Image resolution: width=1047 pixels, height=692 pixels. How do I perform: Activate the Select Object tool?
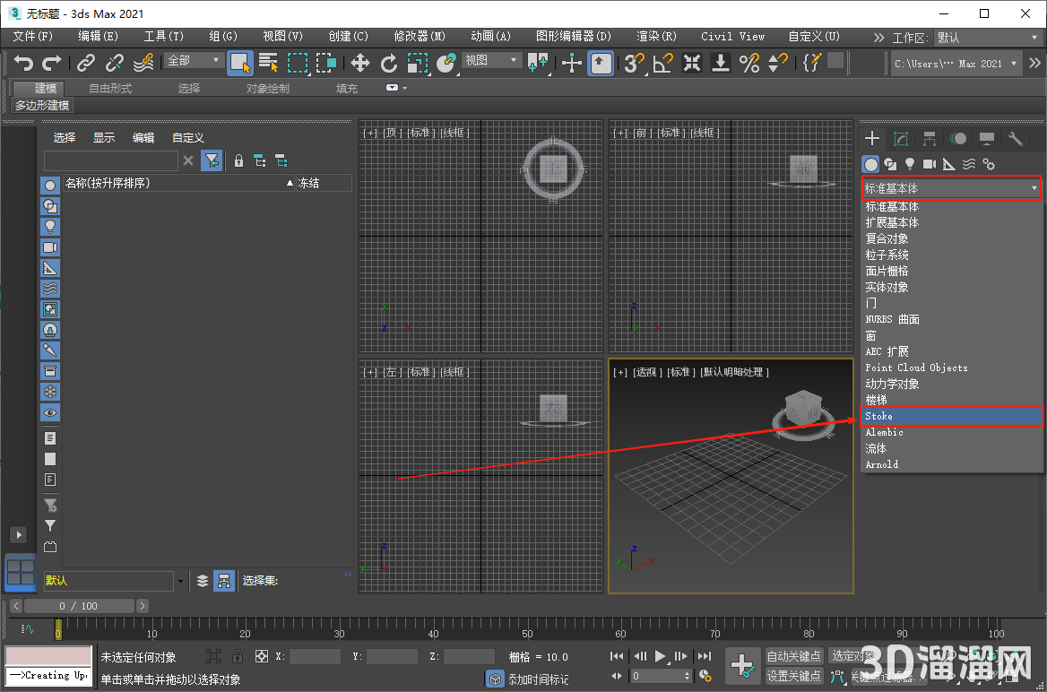[x=240, y=63]
